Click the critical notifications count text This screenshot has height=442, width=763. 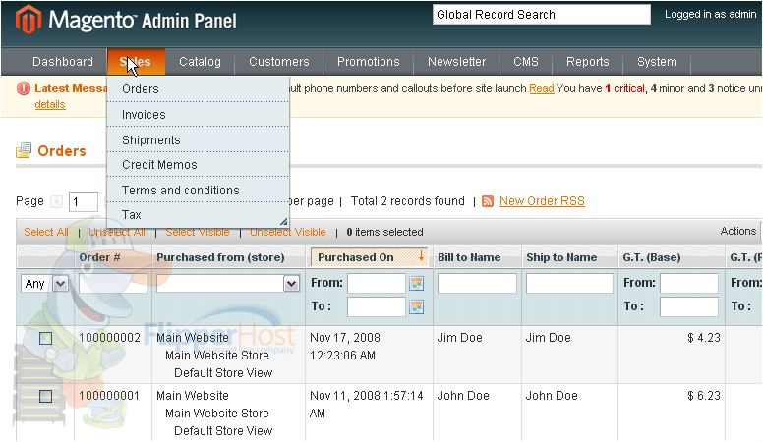pos(625,88)
